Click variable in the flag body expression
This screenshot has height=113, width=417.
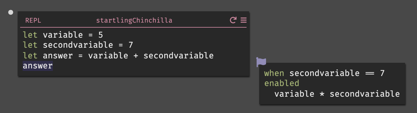tap(294, 94)
